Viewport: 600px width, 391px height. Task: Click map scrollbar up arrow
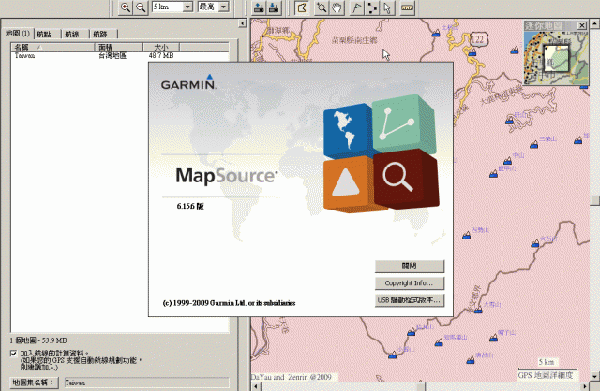pyautogui.click(x=594, y=23)
